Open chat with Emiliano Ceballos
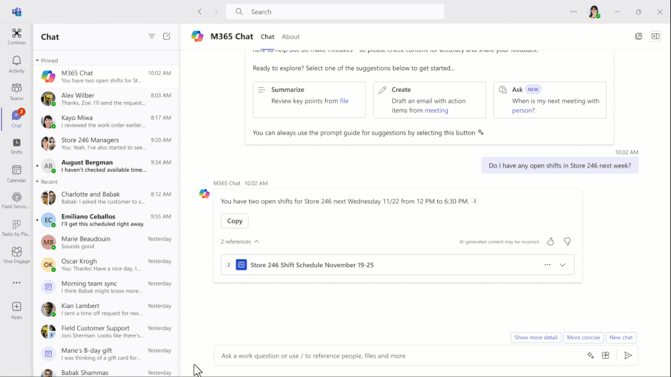The height and width of the screenshot is (377, 671). click(107, 220)
